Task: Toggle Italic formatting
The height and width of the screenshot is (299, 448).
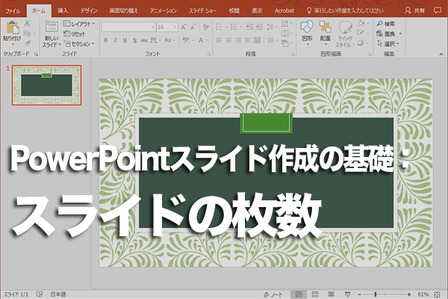Action: pyautogui.click(x=116, y=40)
